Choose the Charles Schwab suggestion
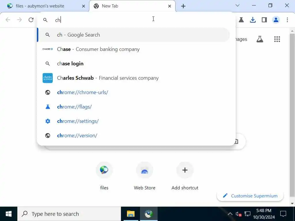Image resolution: width=295 pixels, height=221 pixels. [134, 78]
